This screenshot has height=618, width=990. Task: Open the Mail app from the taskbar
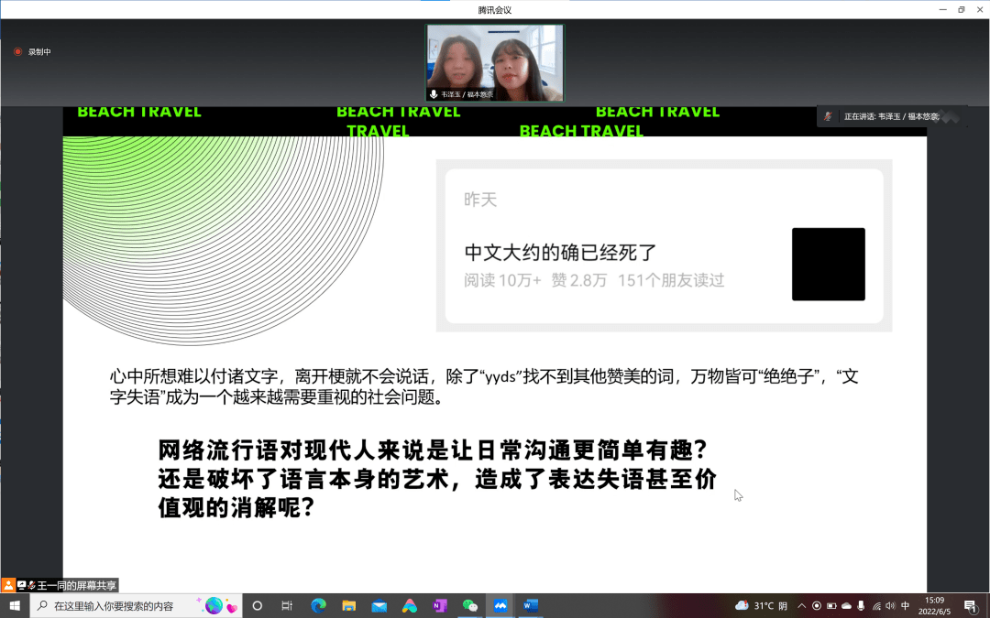379,606
